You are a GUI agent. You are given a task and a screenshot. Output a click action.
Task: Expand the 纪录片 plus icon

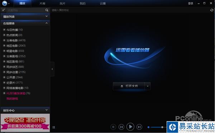click(4, 82)
